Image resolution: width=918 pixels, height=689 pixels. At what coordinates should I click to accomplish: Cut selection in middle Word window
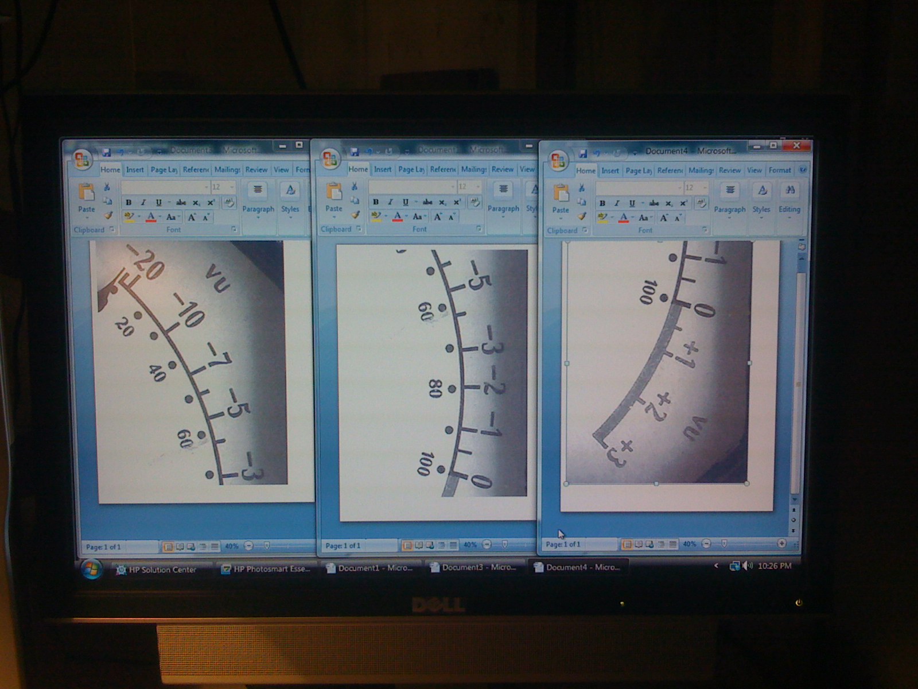click(x=355, y=187)
